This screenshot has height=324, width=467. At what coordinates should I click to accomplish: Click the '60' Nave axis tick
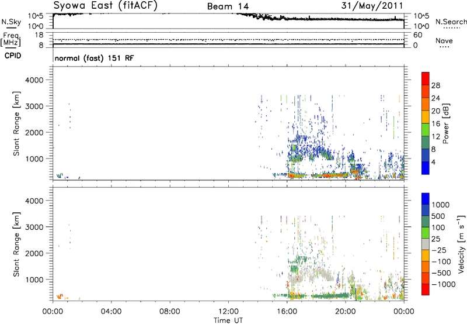click(417, 35)
